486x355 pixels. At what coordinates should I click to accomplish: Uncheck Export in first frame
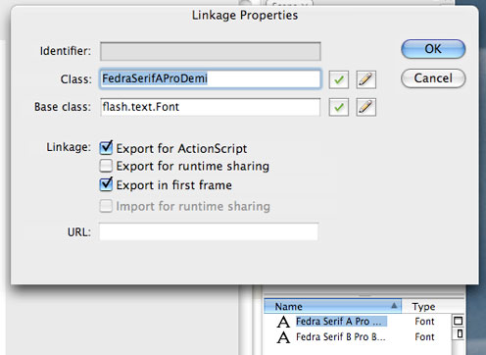(106, 184)
